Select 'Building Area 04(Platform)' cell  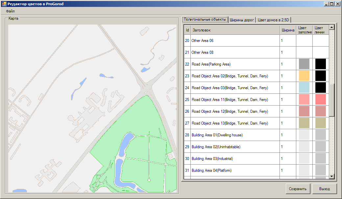point(235,170)
